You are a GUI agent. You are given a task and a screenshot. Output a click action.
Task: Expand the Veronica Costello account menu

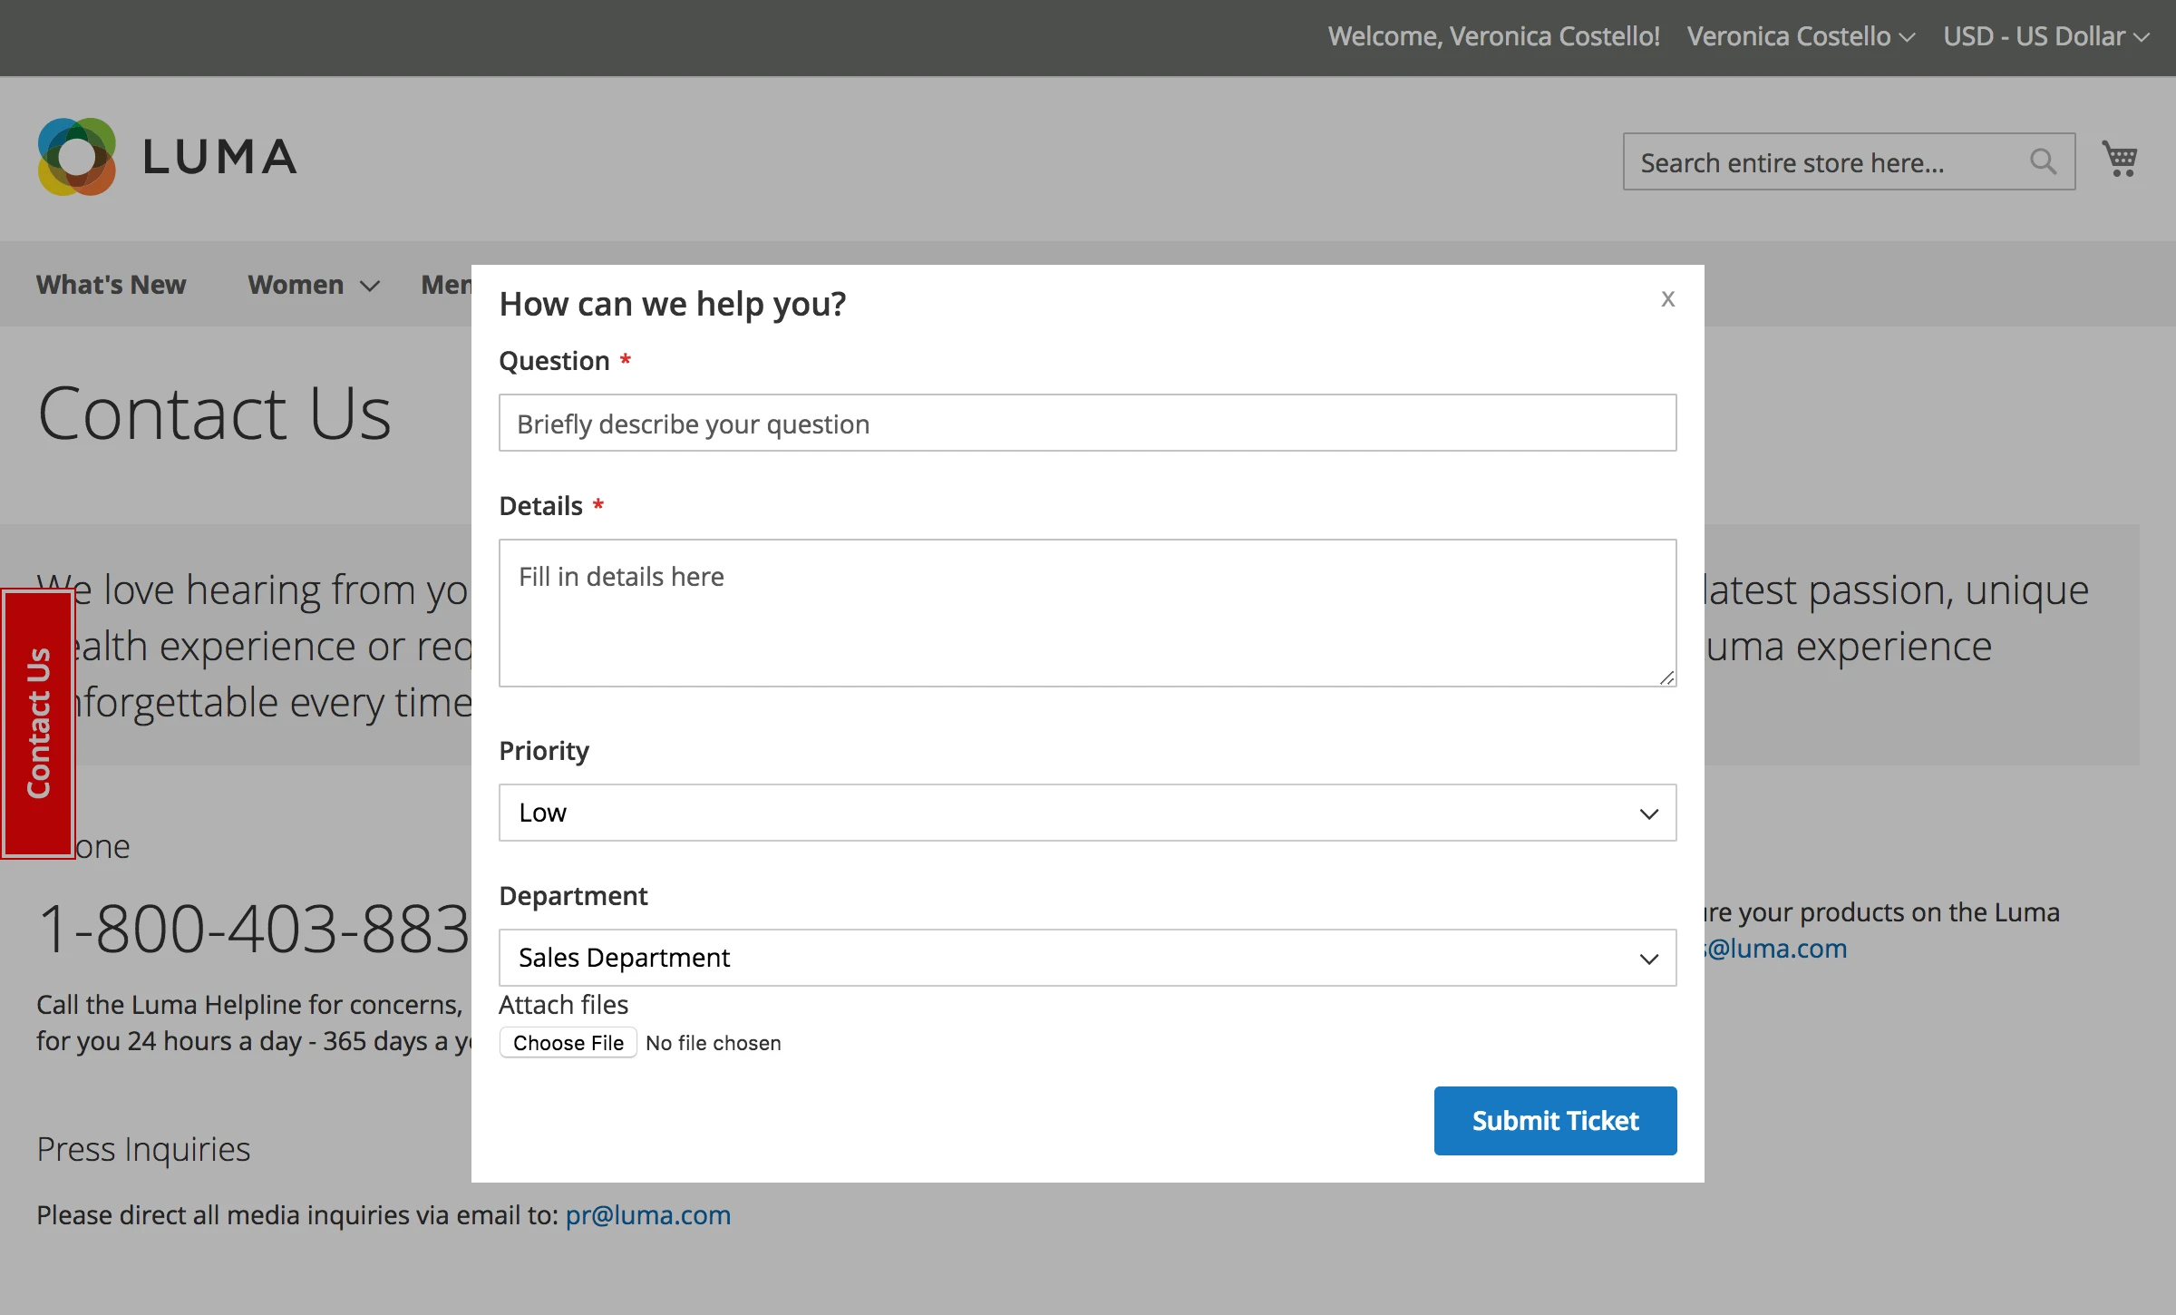click(1800, 36)
